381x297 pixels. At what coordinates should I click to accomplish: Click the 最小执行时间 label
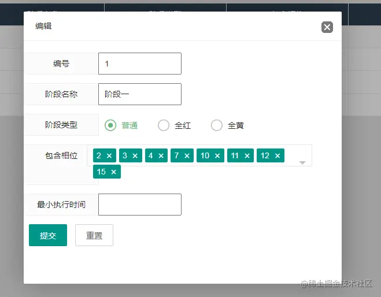tap(61, 205)
